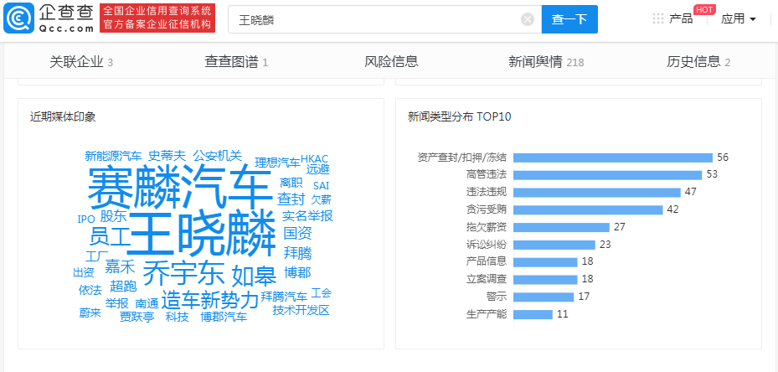Switch to the 新闻舆情 tab

tap(546, 62)
